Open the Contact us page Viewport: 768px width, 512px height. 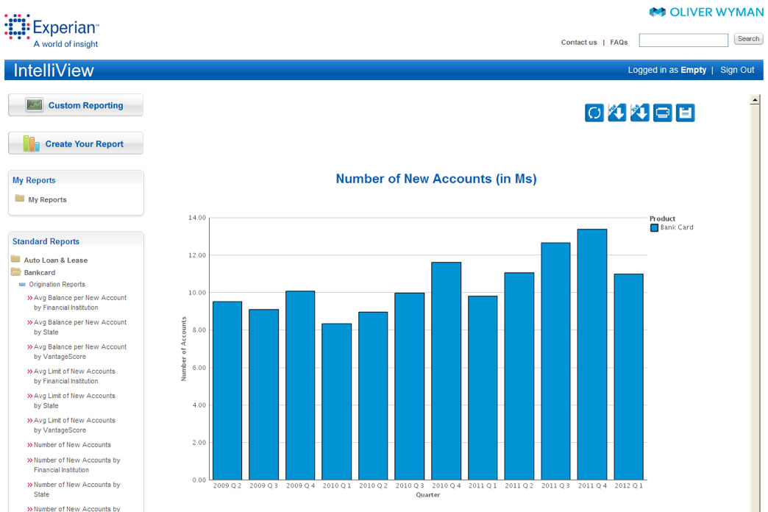579,43
